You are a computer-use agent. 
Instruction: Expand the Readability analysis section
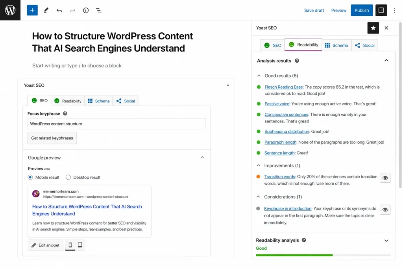[386, 241]
